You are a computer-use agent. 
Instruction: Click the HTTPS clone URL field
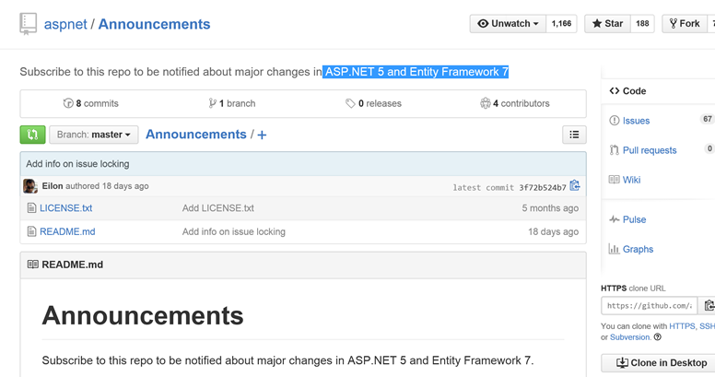point(650,306)
